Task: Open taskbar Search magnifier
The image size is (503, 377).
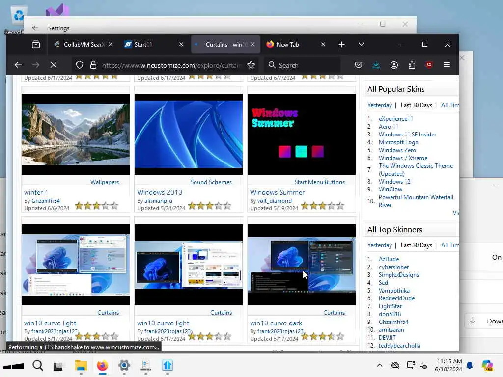Action: [x=38, y=365]
